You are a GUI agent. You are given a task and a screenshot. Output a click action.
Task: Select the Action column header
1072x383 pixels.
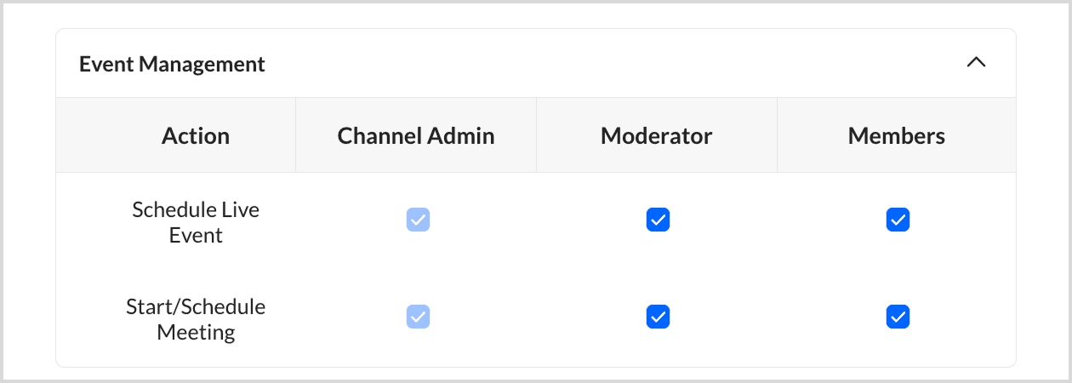pos(196,136)
